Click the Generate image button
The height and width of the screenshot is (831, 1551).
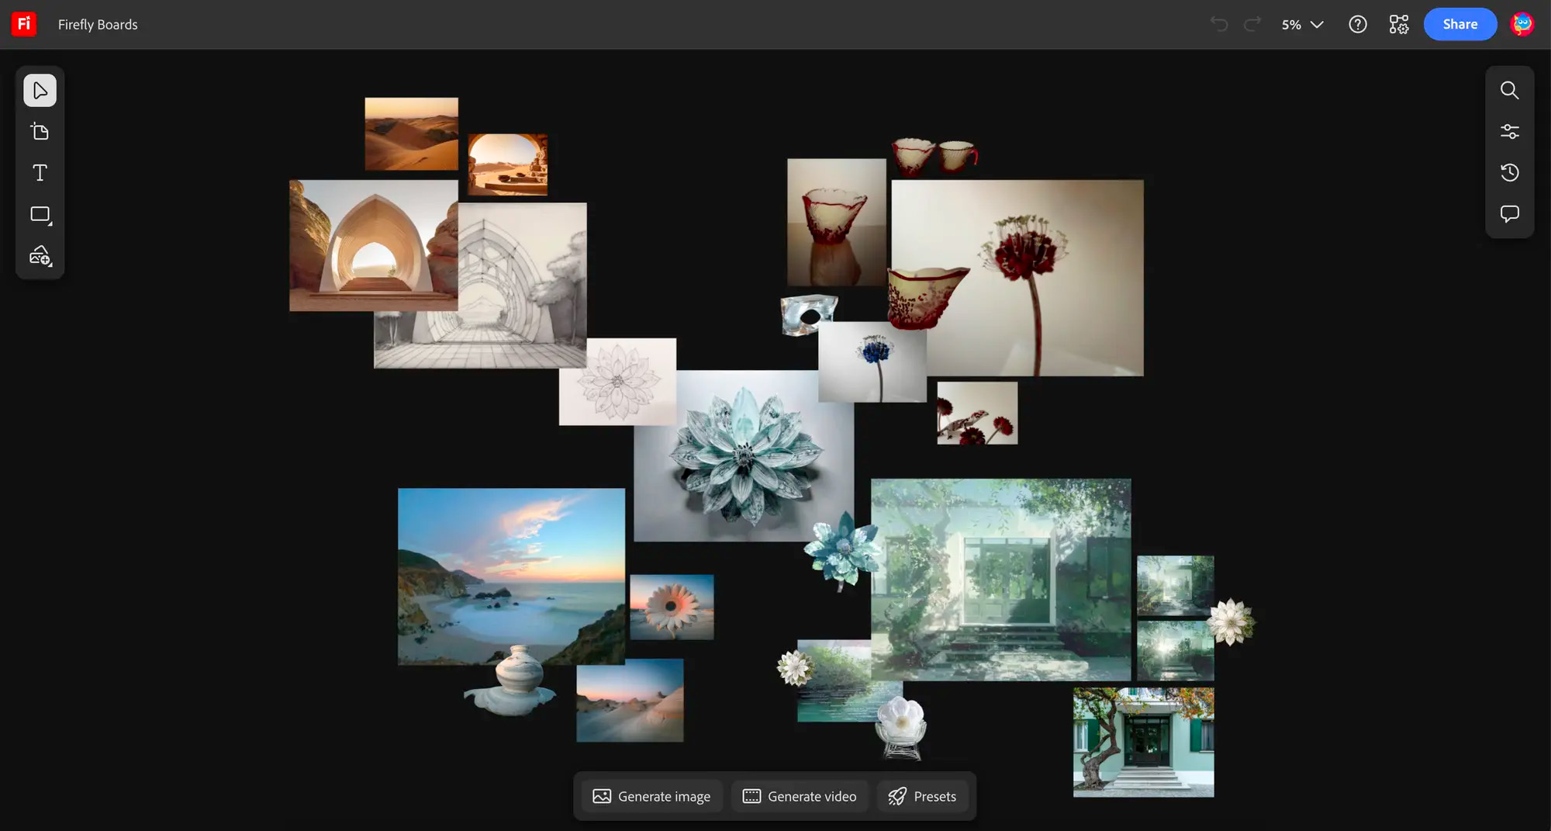pos(651,795)
